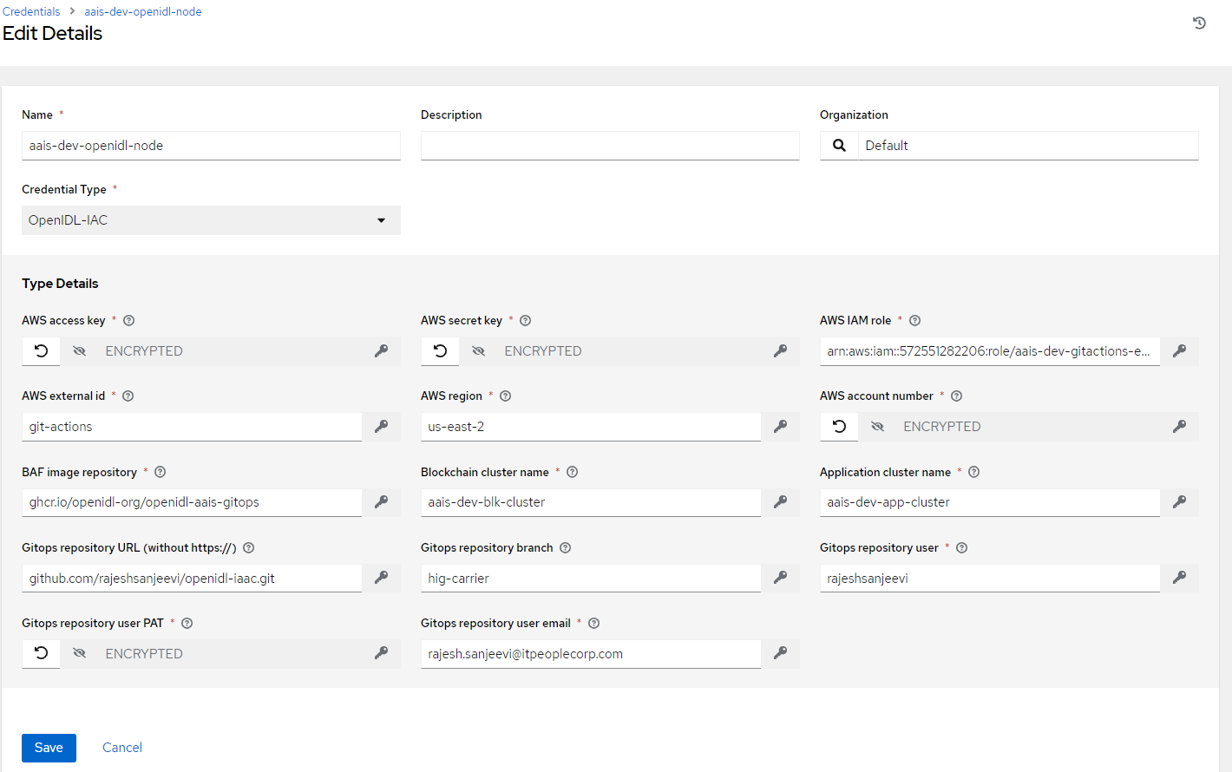1232x772 pixels.
Task: Open the activity history icon
Action: coord(1199,23)
